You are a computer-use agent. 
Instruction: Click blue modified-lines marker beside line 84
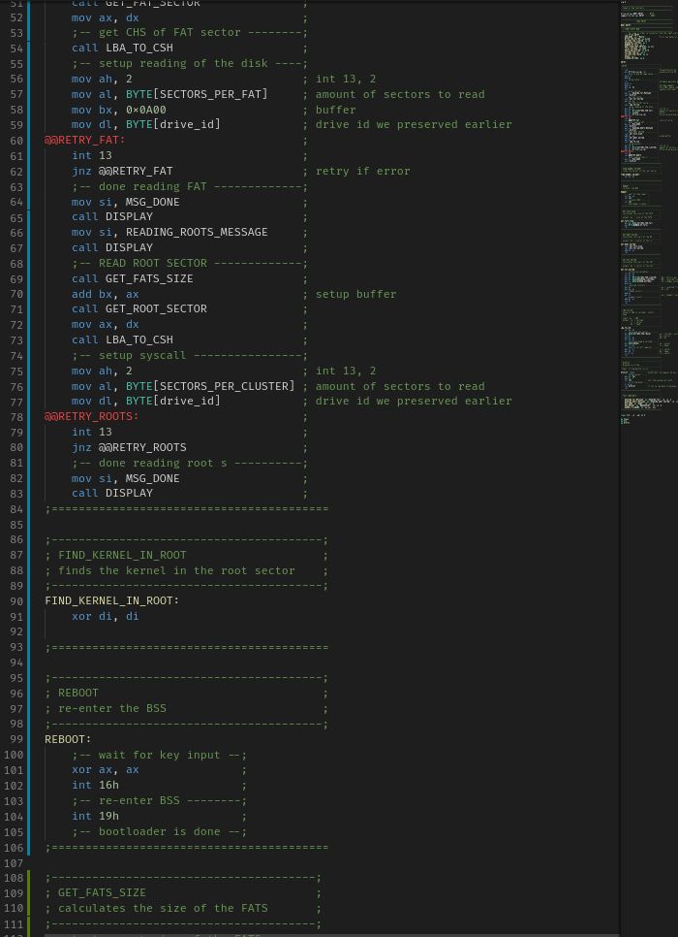[x=30, y=508]
